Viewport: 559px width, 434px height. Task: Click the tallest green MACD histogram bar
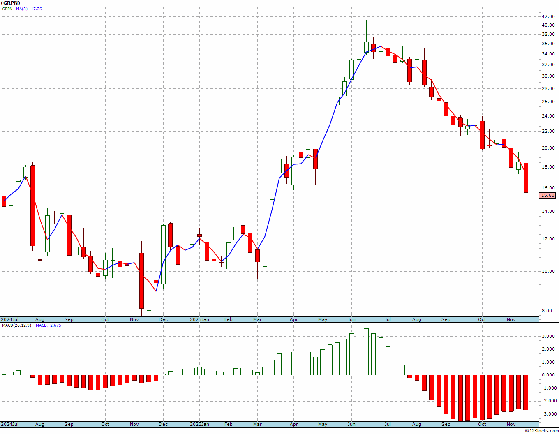point(366,352)
